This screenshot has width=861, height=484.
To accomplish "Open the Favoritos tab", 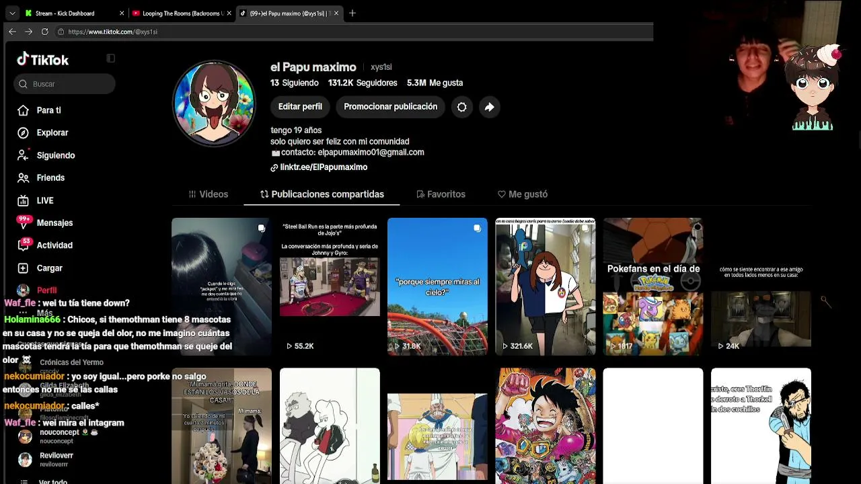I will point(441,194).
